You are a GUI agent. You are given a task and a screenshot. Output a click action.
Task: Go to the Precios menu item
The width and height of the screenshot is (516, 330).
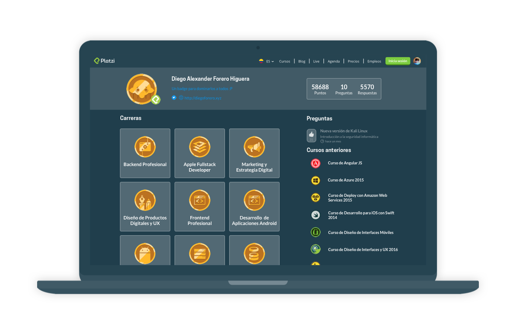[353, 61]
